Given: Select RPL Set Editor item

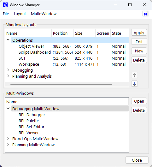Looking at the screenshot, I should 32,127.
